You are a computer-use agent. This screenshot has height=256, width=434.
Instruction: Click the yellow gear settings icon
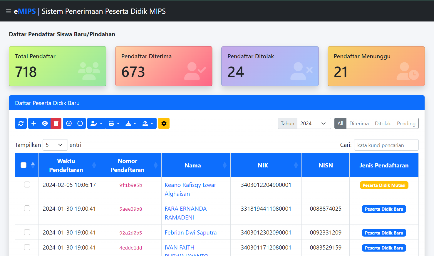(164, 123)
